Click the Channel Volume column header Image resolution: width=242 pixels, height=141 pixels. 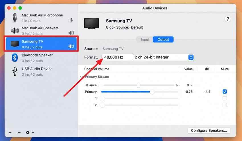coord(97,69)
